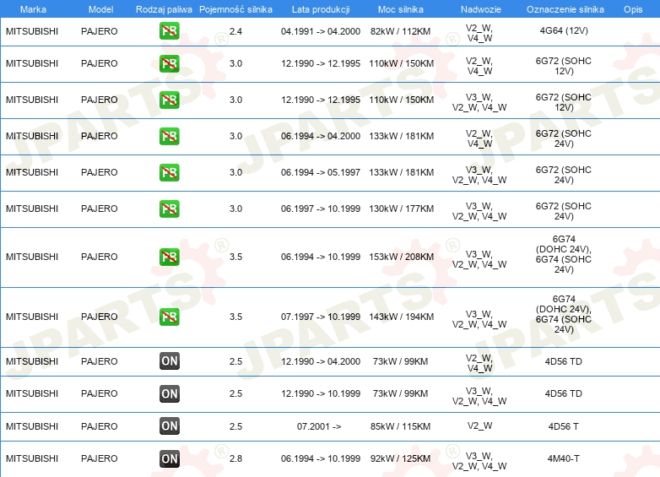The width and height of the screenshot is (660, 477).
Task: Select the engine code 4G64 (12V)
Action: click(564, 30)
